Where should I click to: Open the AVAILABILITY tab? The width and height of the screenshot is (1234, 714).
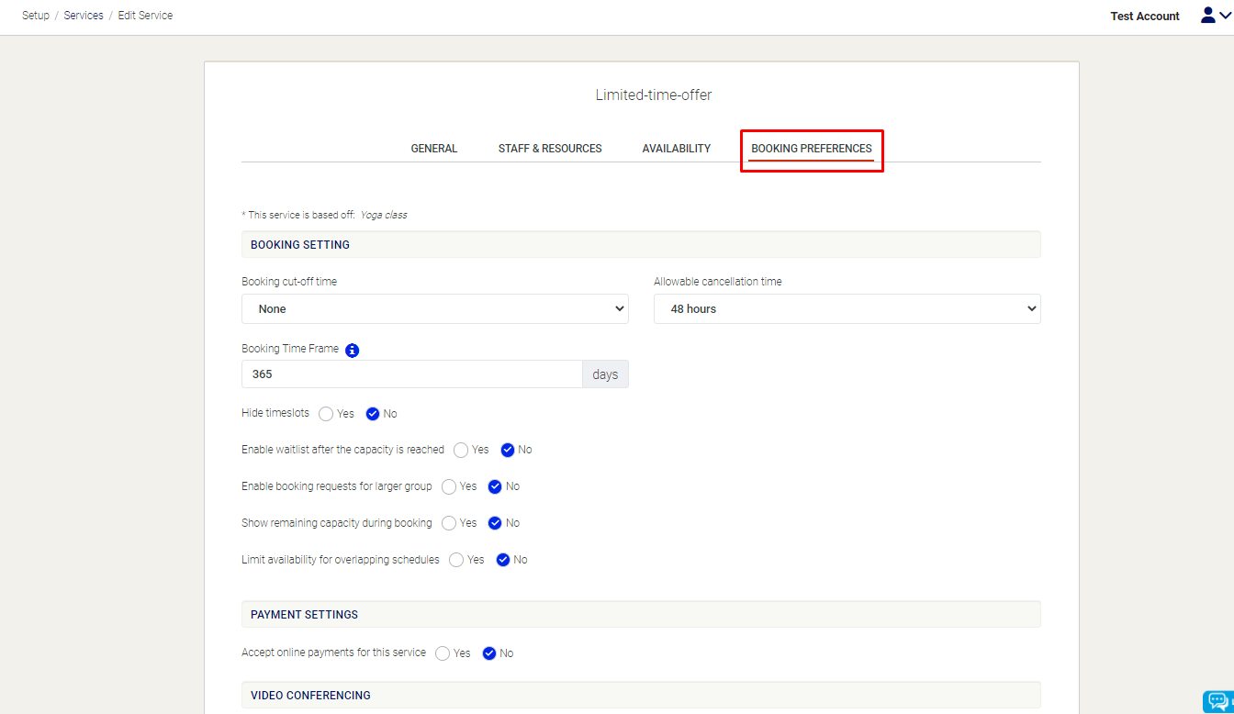coord(676,148)
